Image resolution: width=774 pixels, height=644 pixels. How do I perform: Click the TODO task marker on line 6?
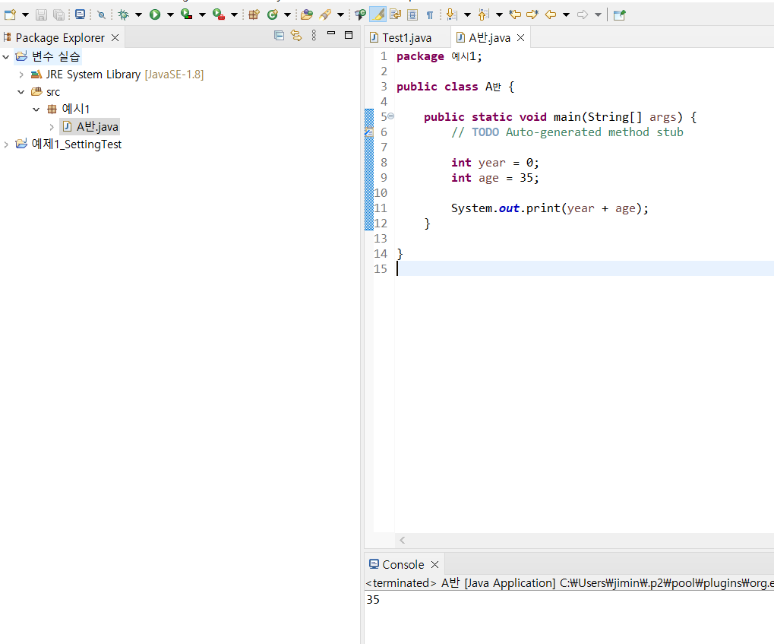coord(368,132)
